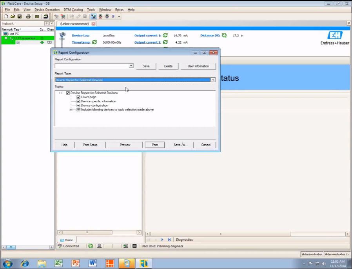Uncheck the Cover page checkbox

pos(78,97)
